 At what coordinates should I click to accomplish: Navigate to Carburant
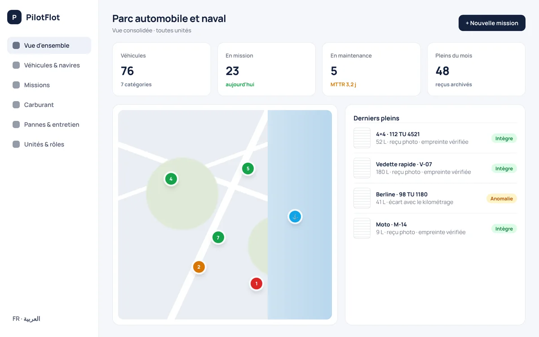click(x=49, y=105)
